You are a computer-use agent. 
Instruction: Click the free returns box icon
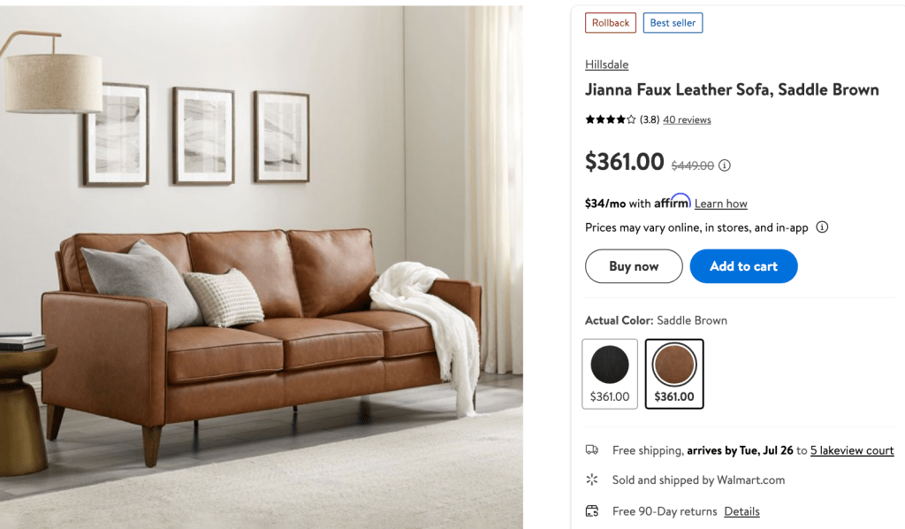[592, 510]
